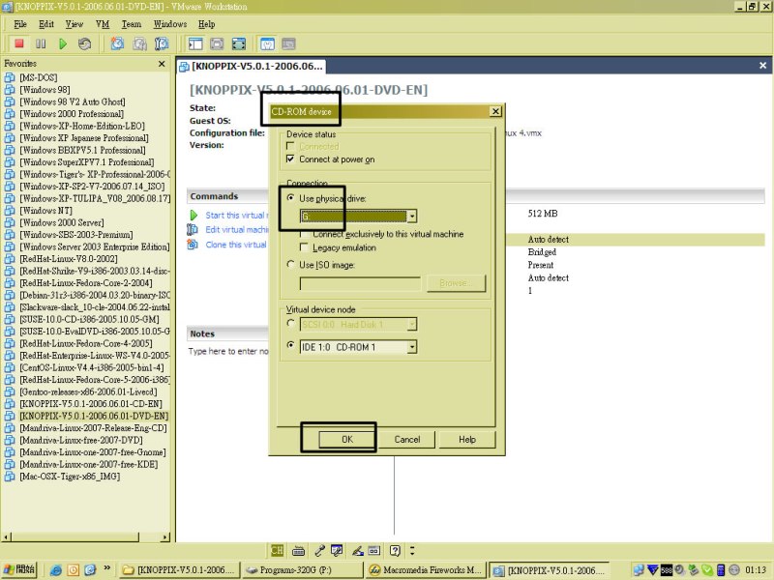Open the Windows menu
Screen dimensions: 774x580
170,24
